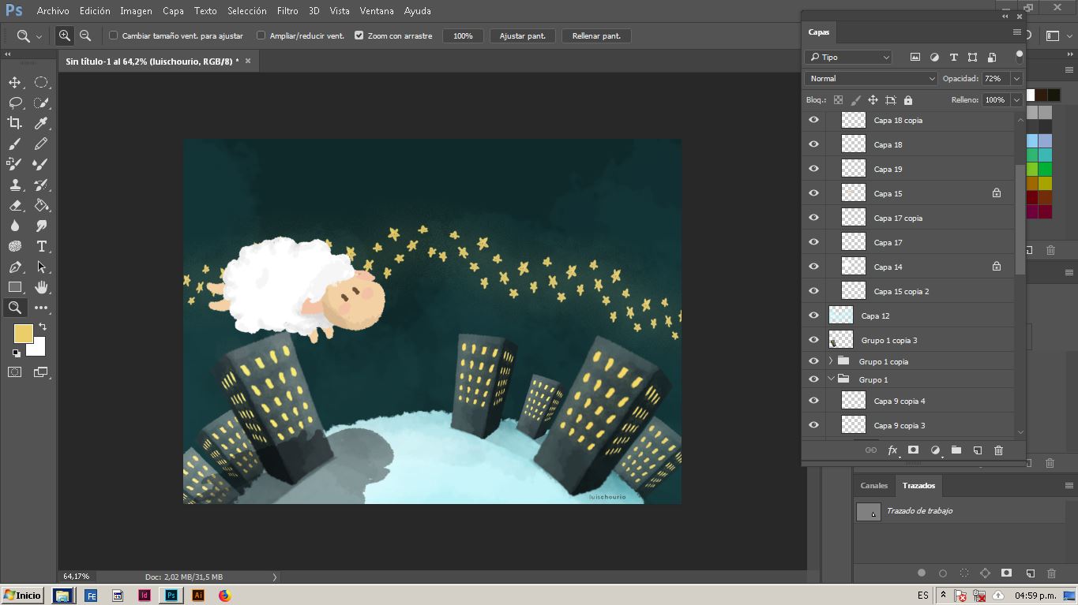Click the Rellenar pant. button
Screen dimensions: 1078x605
click(x=596, y=35)
